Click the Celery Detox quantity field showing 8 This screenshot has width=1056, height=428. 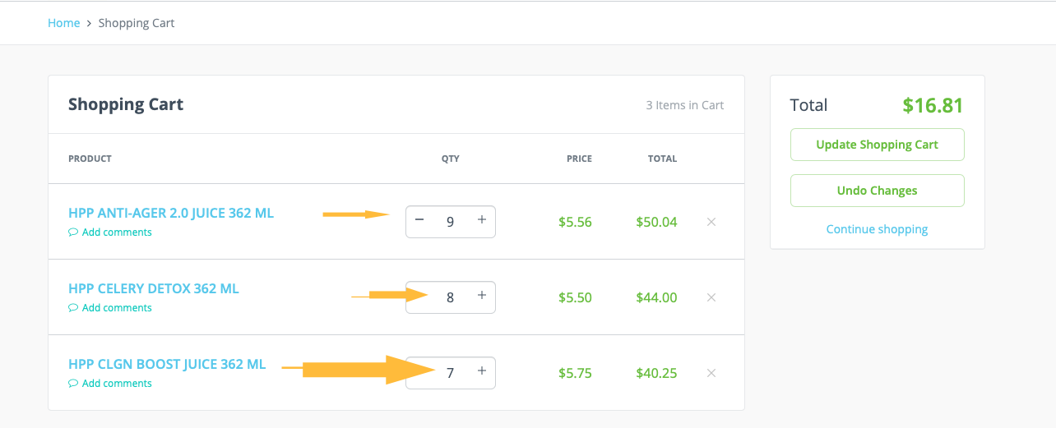pyautogui.click(x=450, y=297)
